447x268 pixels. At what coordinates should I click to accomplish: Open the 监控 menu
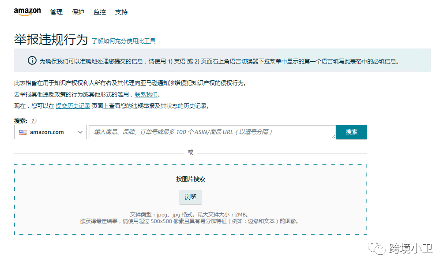click(100, 12)
